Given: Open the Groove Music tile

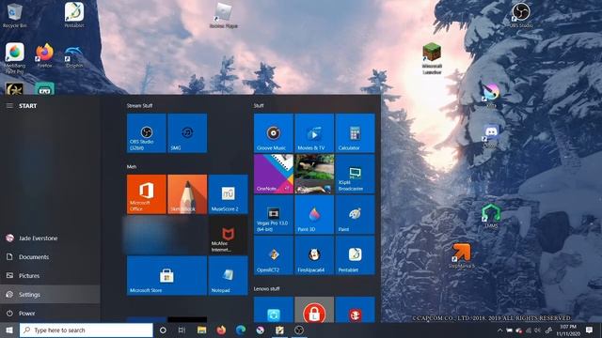Looking at the screenshot, I should coord(274,133).
